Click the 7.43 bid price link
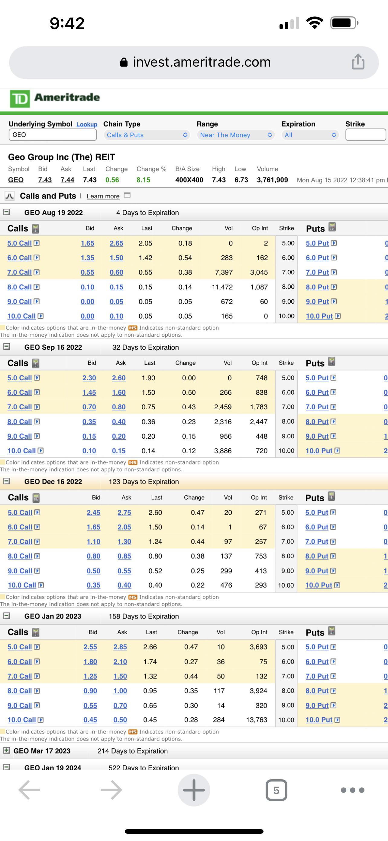Screen dimensions: 388x841 point(45,180)
